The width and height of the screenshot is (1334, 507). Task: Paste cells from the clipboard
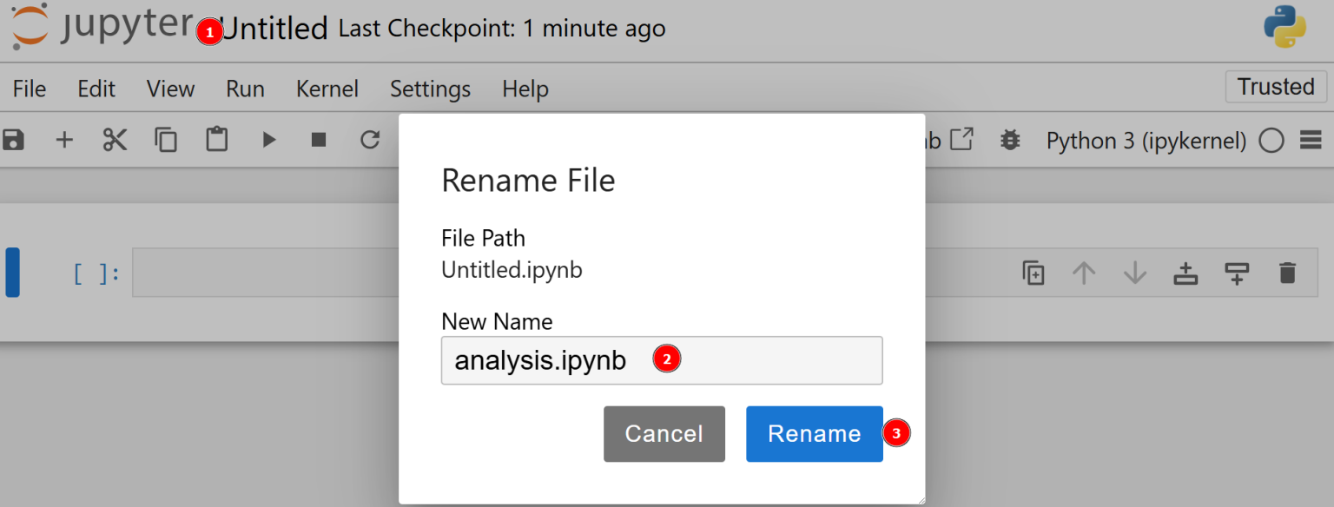pyautogui.click(x=217, y=140)
